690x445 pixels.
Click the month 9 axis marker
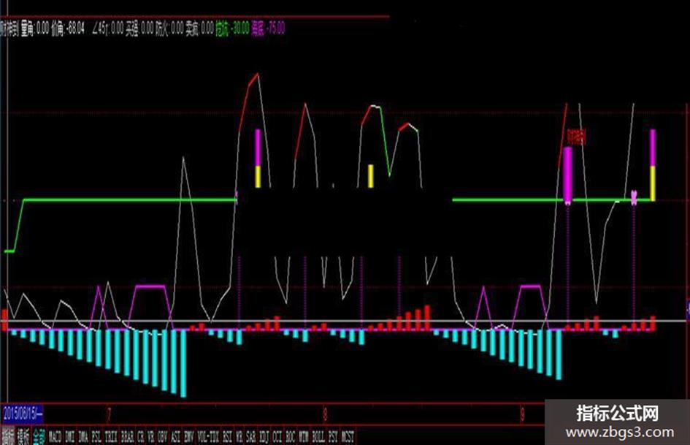522,414
